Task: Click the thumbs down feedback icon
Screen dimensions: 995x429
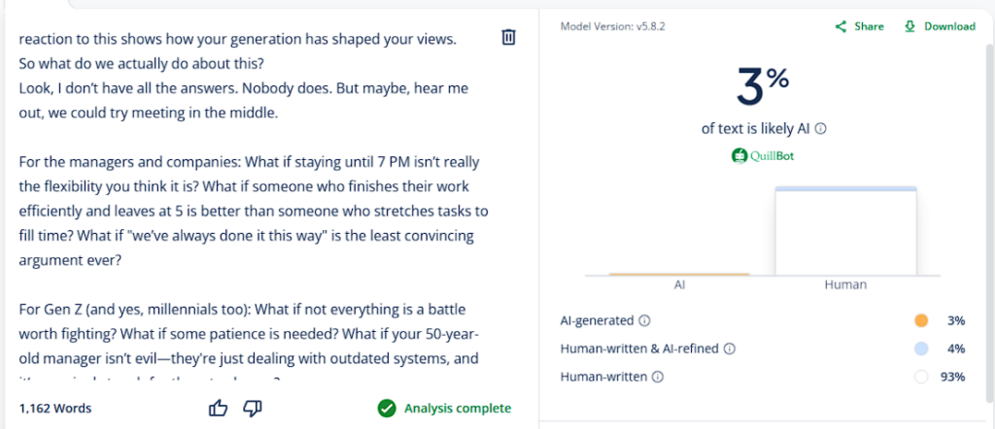Action: (x=253, y=409)
